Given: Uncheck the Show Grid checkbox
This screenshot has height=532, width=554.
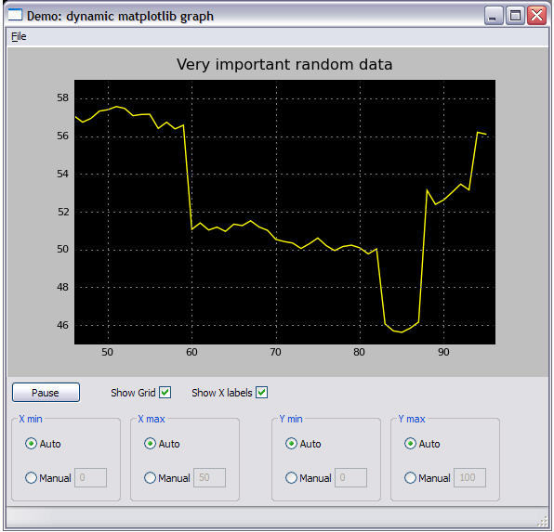Looking at the screenshot, I should 165,393.
